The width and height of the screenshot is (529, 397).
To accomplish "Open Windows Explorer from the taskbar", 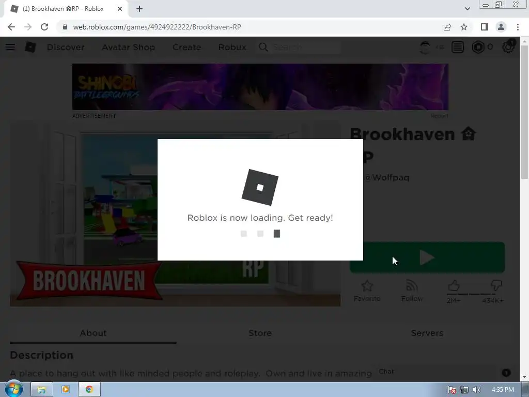I will (x=42, y=390).
